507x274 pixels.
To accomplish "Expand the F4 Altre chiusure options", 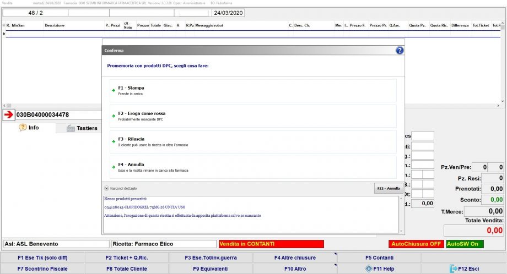I will pos(294,257).
